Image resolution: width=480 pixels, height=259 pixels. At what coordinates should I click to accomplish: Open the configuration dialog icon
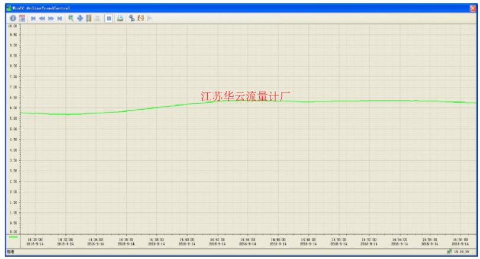[22, 18]
